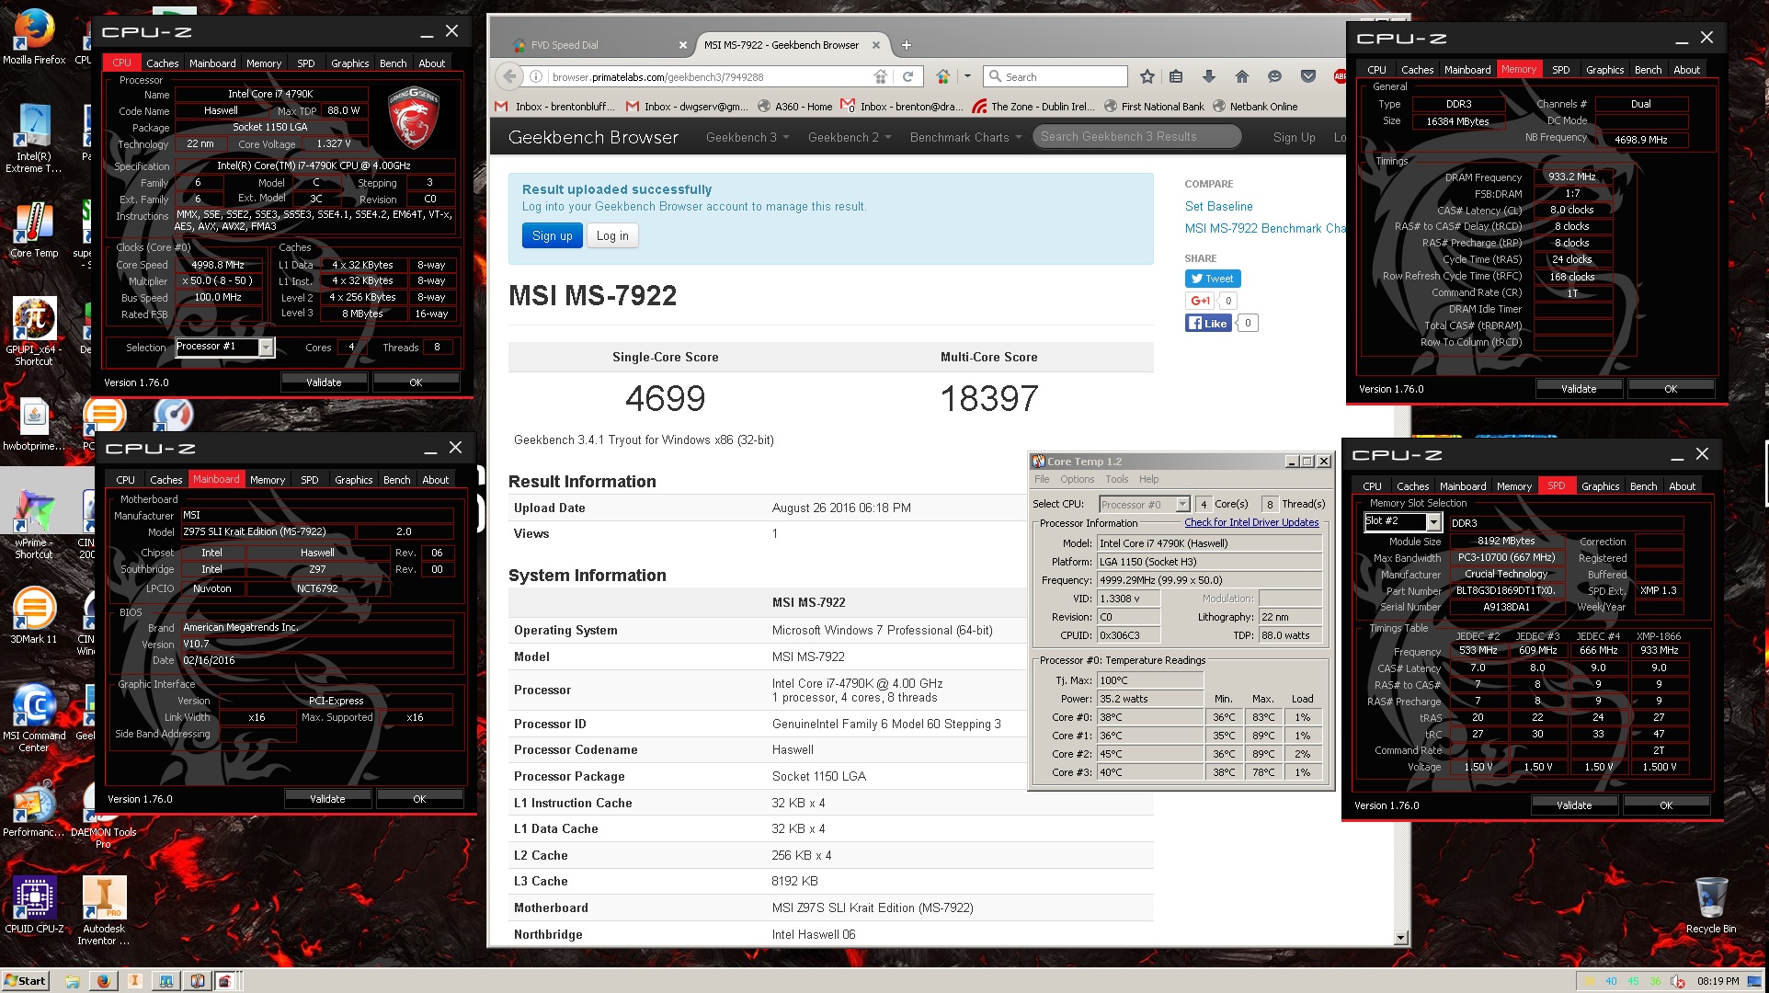
Task: Open the Slot #2 dropdown in SPD window
Action: (x=1432, y=522)
